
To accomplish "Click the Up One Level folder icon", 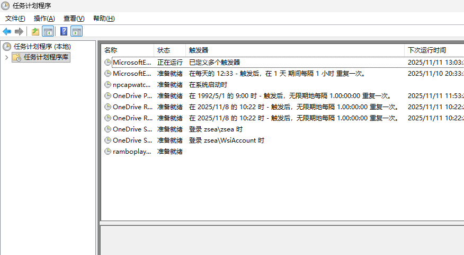I will tap(35, 31).
